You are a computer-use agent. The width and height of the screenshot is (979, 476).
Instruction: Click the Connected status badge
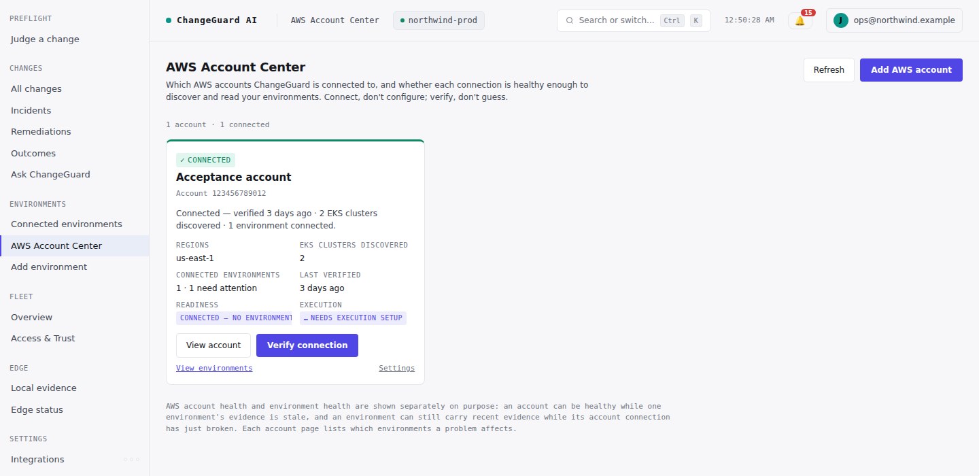205,160
